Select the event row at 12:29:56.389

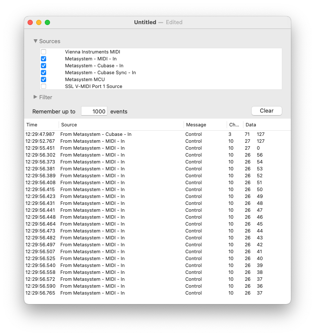point(157,176)
